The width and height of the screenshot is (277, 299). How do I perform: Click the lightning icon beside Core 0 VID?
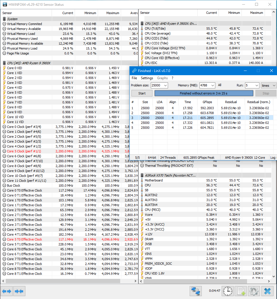4,68
